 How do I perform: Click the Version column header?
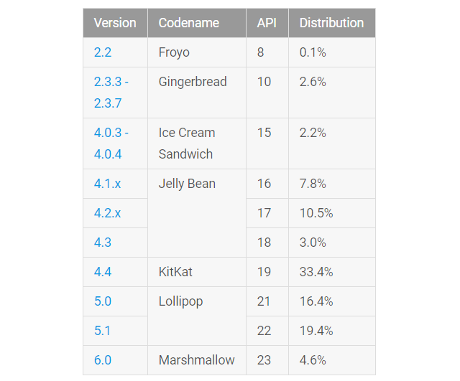click(x=115, y=23)
